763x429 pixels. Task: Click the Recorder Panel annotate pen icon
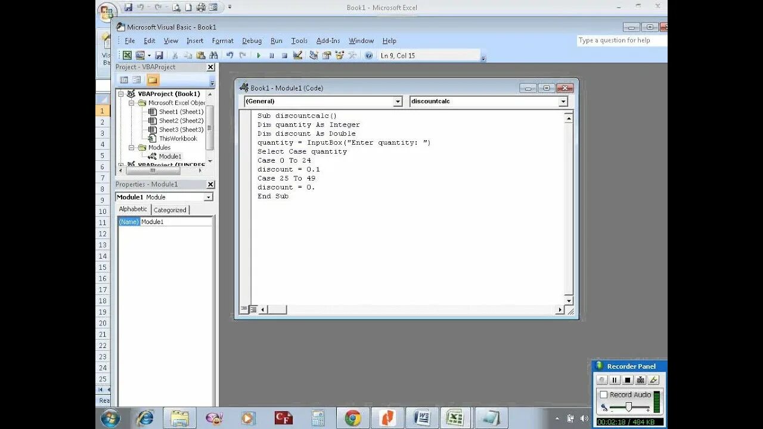pyautogui.click(x=653, y=380)
